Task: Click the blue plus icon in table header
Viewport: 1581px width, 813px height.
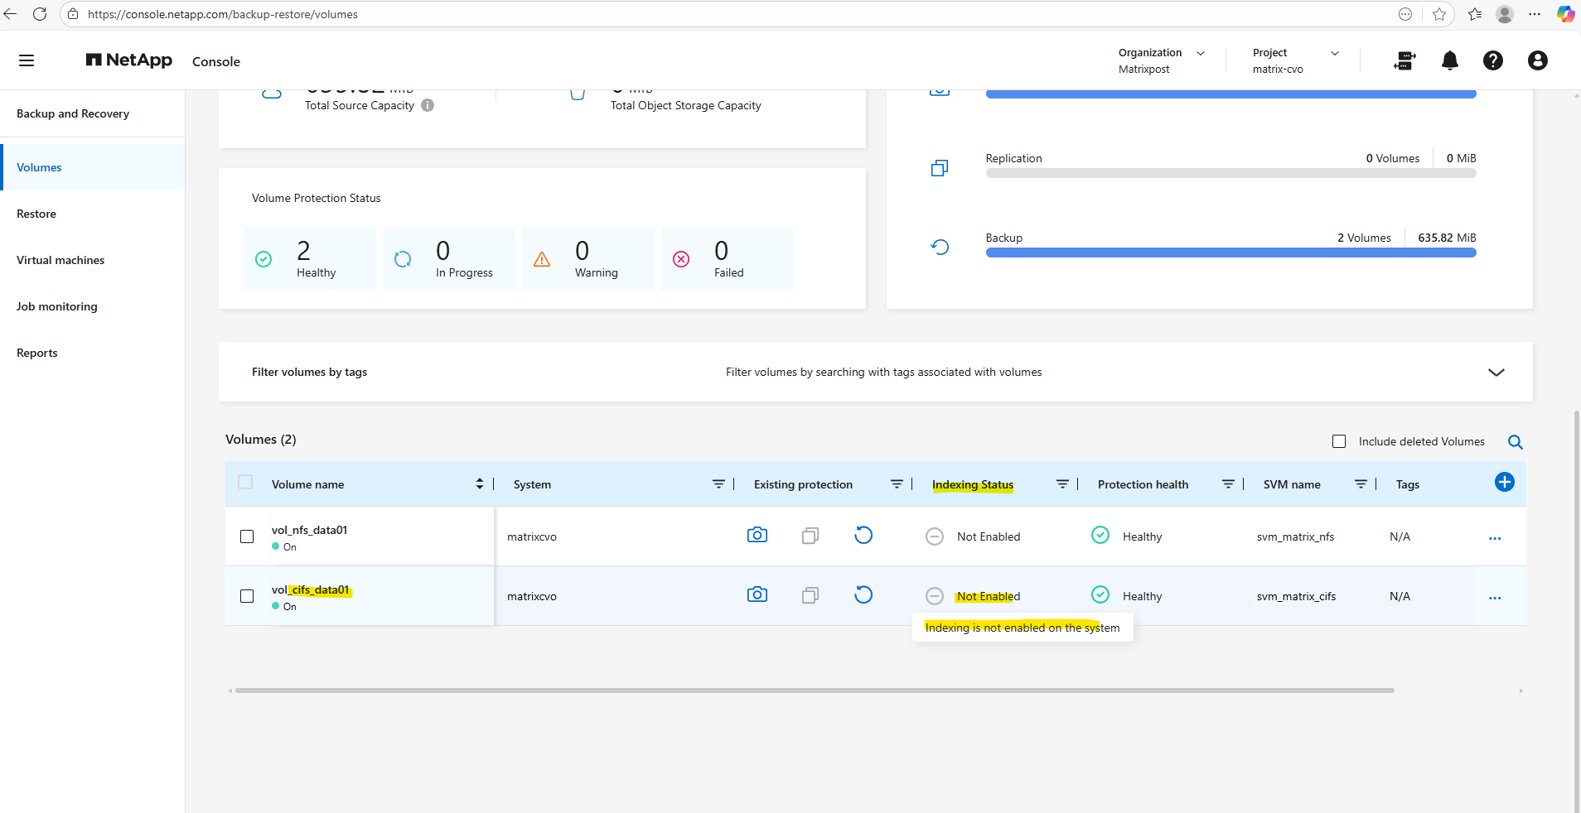Action: (x=1504, y=483)
